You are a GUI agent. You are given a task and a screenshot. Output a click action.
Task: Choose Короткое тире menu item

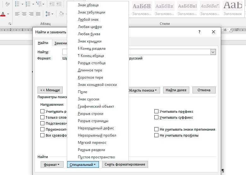98,77
